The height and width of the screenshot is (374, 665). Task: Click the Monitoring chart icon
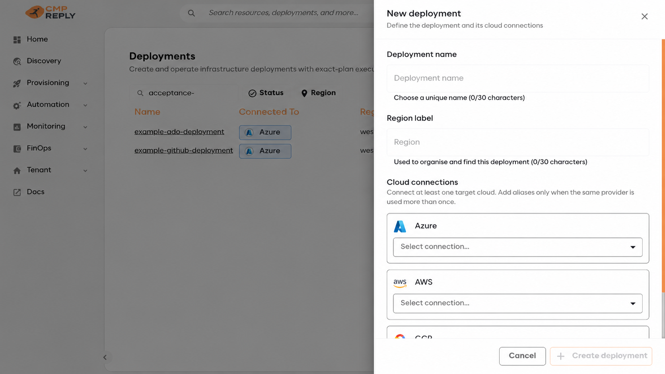point(17,127)
